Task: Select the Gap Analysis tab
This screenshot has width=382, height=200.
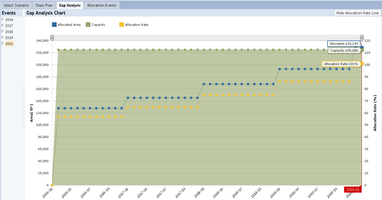Action: (70, 5)
